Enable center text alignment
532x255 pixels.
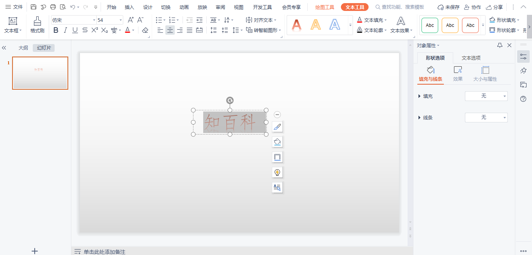click(170, 30)
